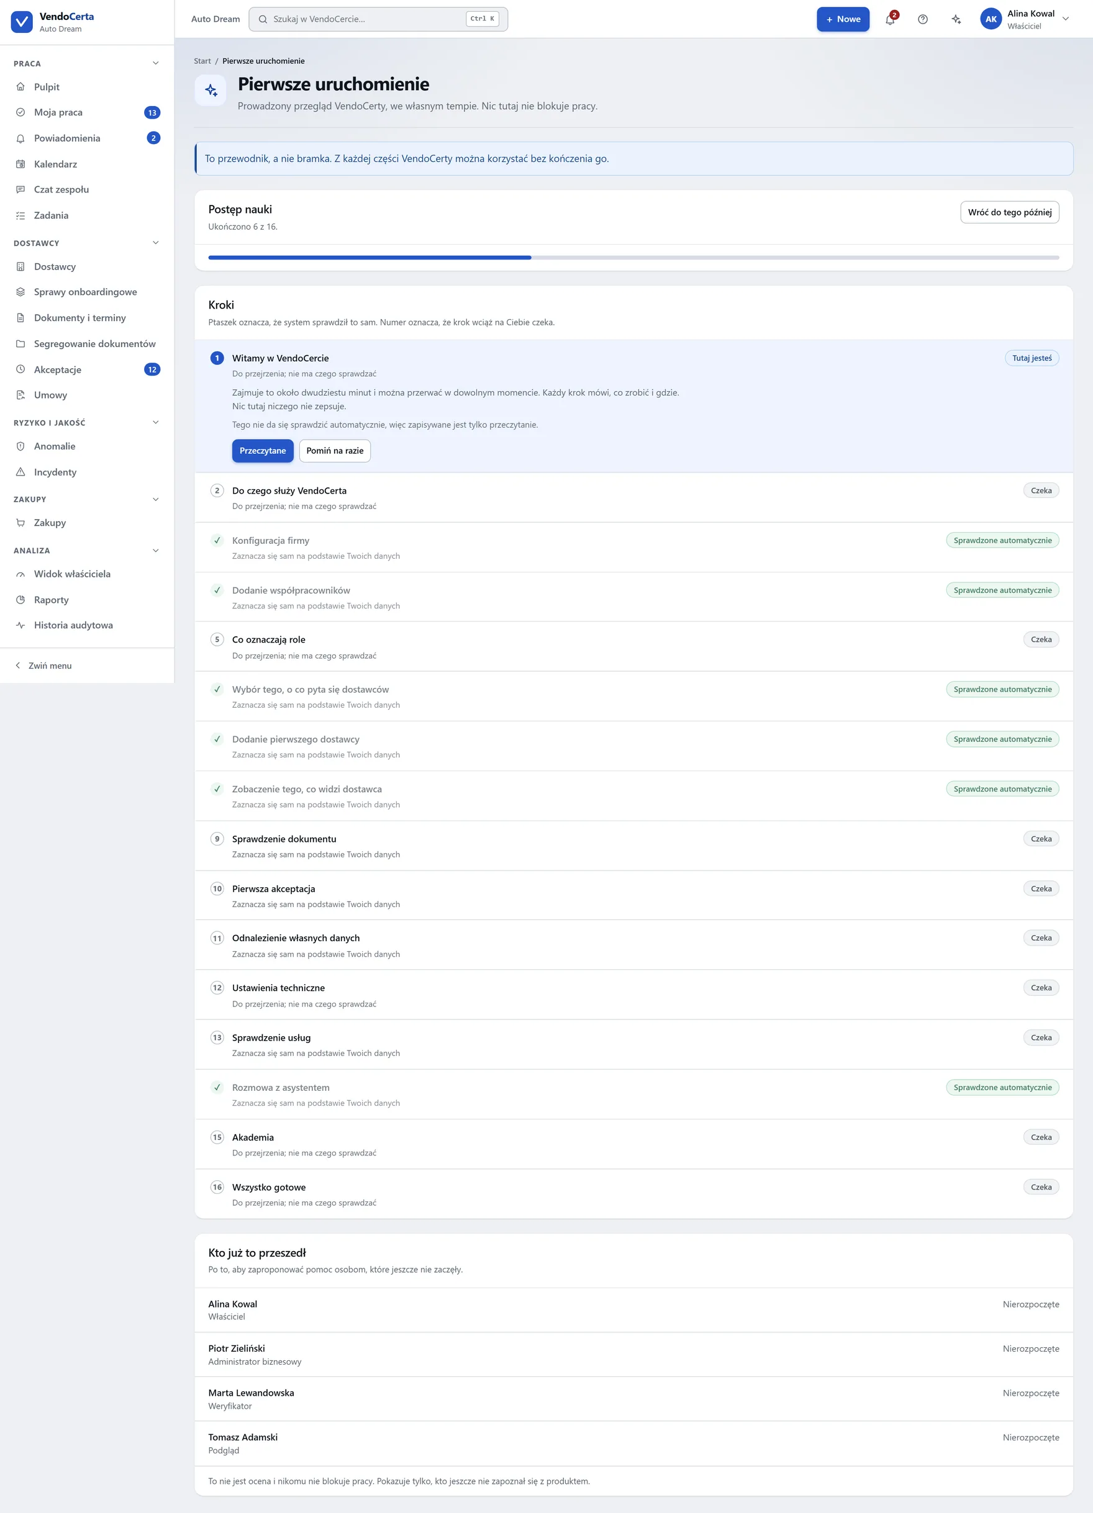Click the Nowe button
The image size is (1093, 1513).
(843, 19)
